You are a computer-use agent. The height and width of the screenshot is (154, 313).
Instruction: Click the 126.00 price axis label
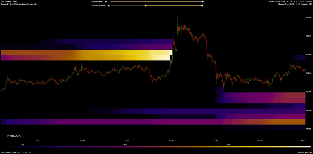tap(308, 55)
